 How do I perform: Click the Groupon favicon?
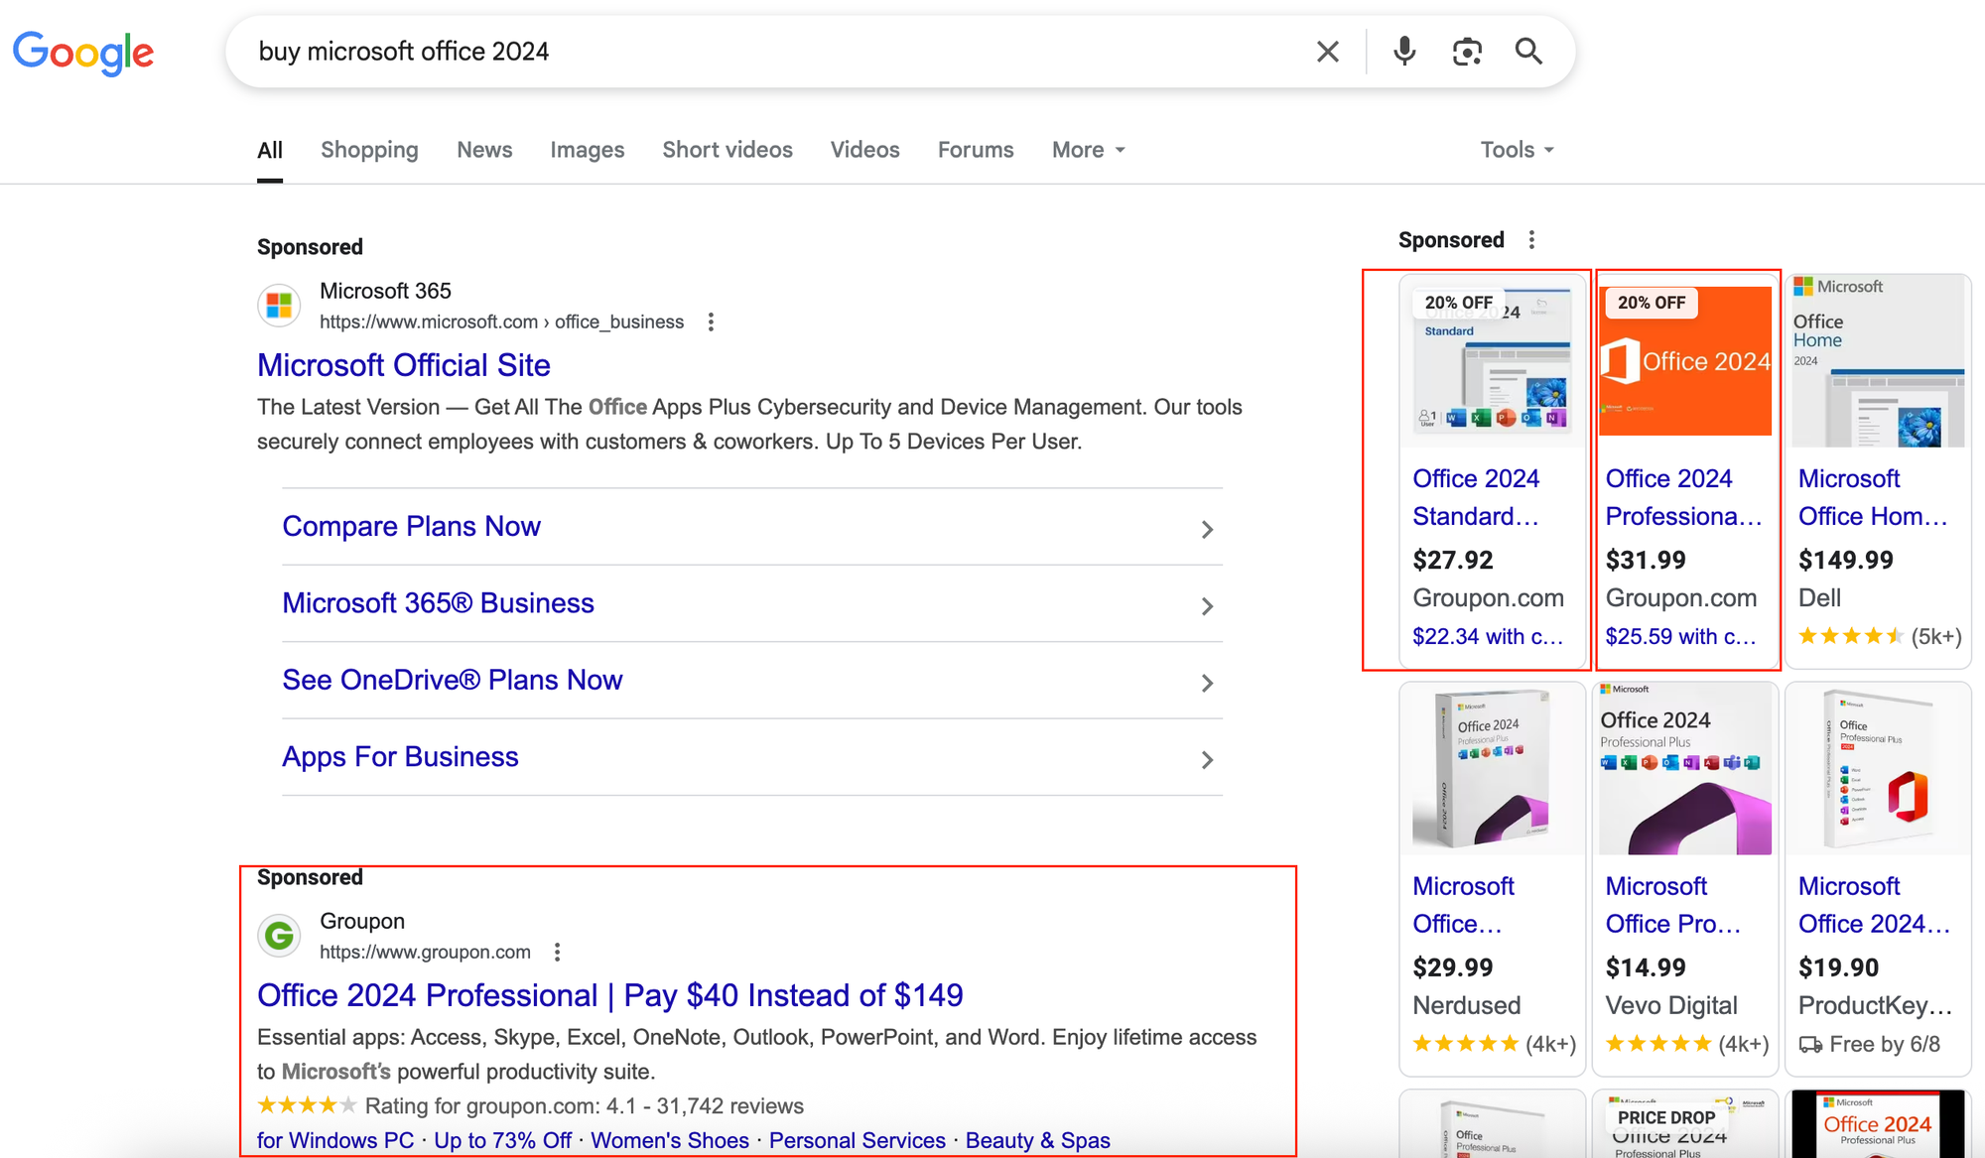(x=279, y=936)
